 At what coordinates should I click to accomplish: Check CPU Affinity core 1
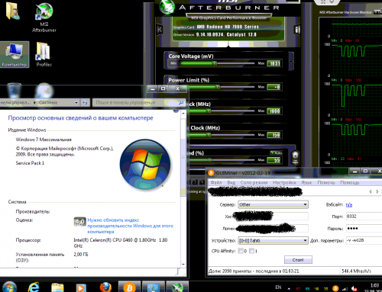(x=251, y=251)
